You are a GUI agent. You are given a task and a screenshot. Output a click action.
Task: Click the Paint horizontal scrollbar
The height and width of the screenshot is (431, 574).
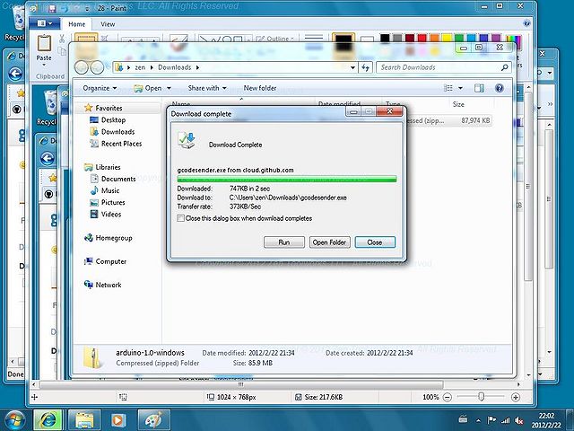[x=241, y=384]
